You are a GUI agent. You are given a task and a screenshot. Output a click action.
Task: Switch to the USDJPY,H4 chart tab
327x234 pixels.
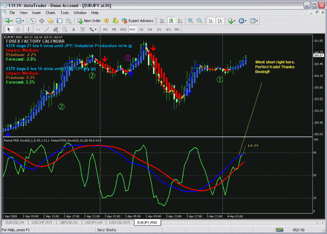(x=94, y=223)
